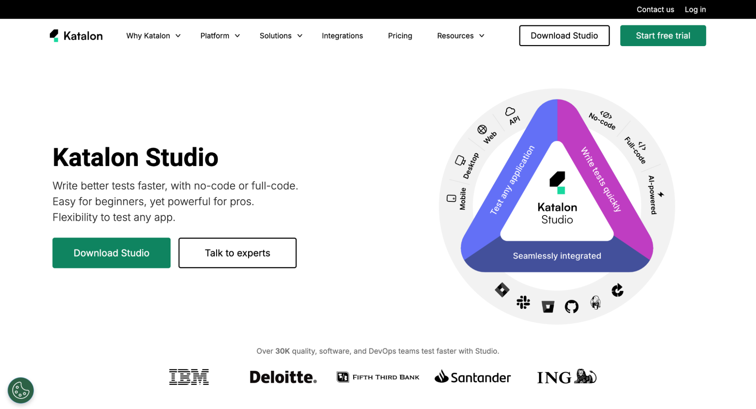Click the Mobile phone icon in the diagram
Screen dimensions: 756x409
[451, 198]
